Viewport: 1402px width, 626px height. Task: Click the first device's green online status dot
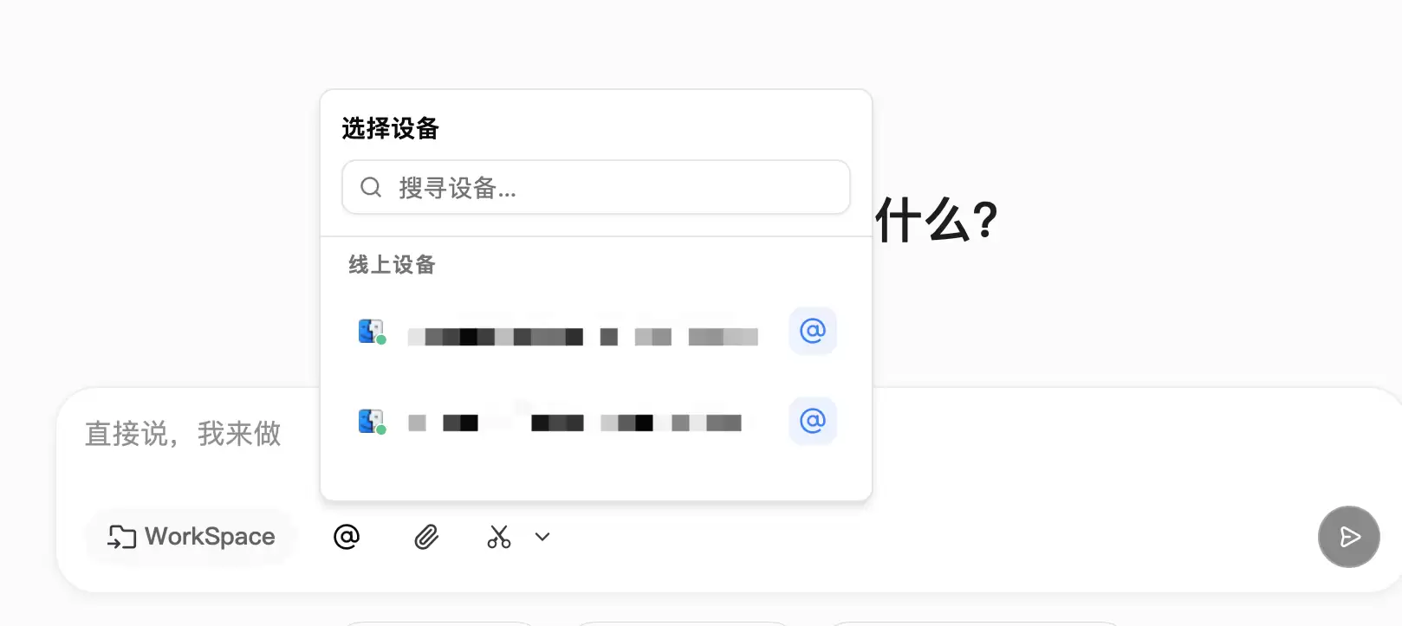click(x=381, y=340)
